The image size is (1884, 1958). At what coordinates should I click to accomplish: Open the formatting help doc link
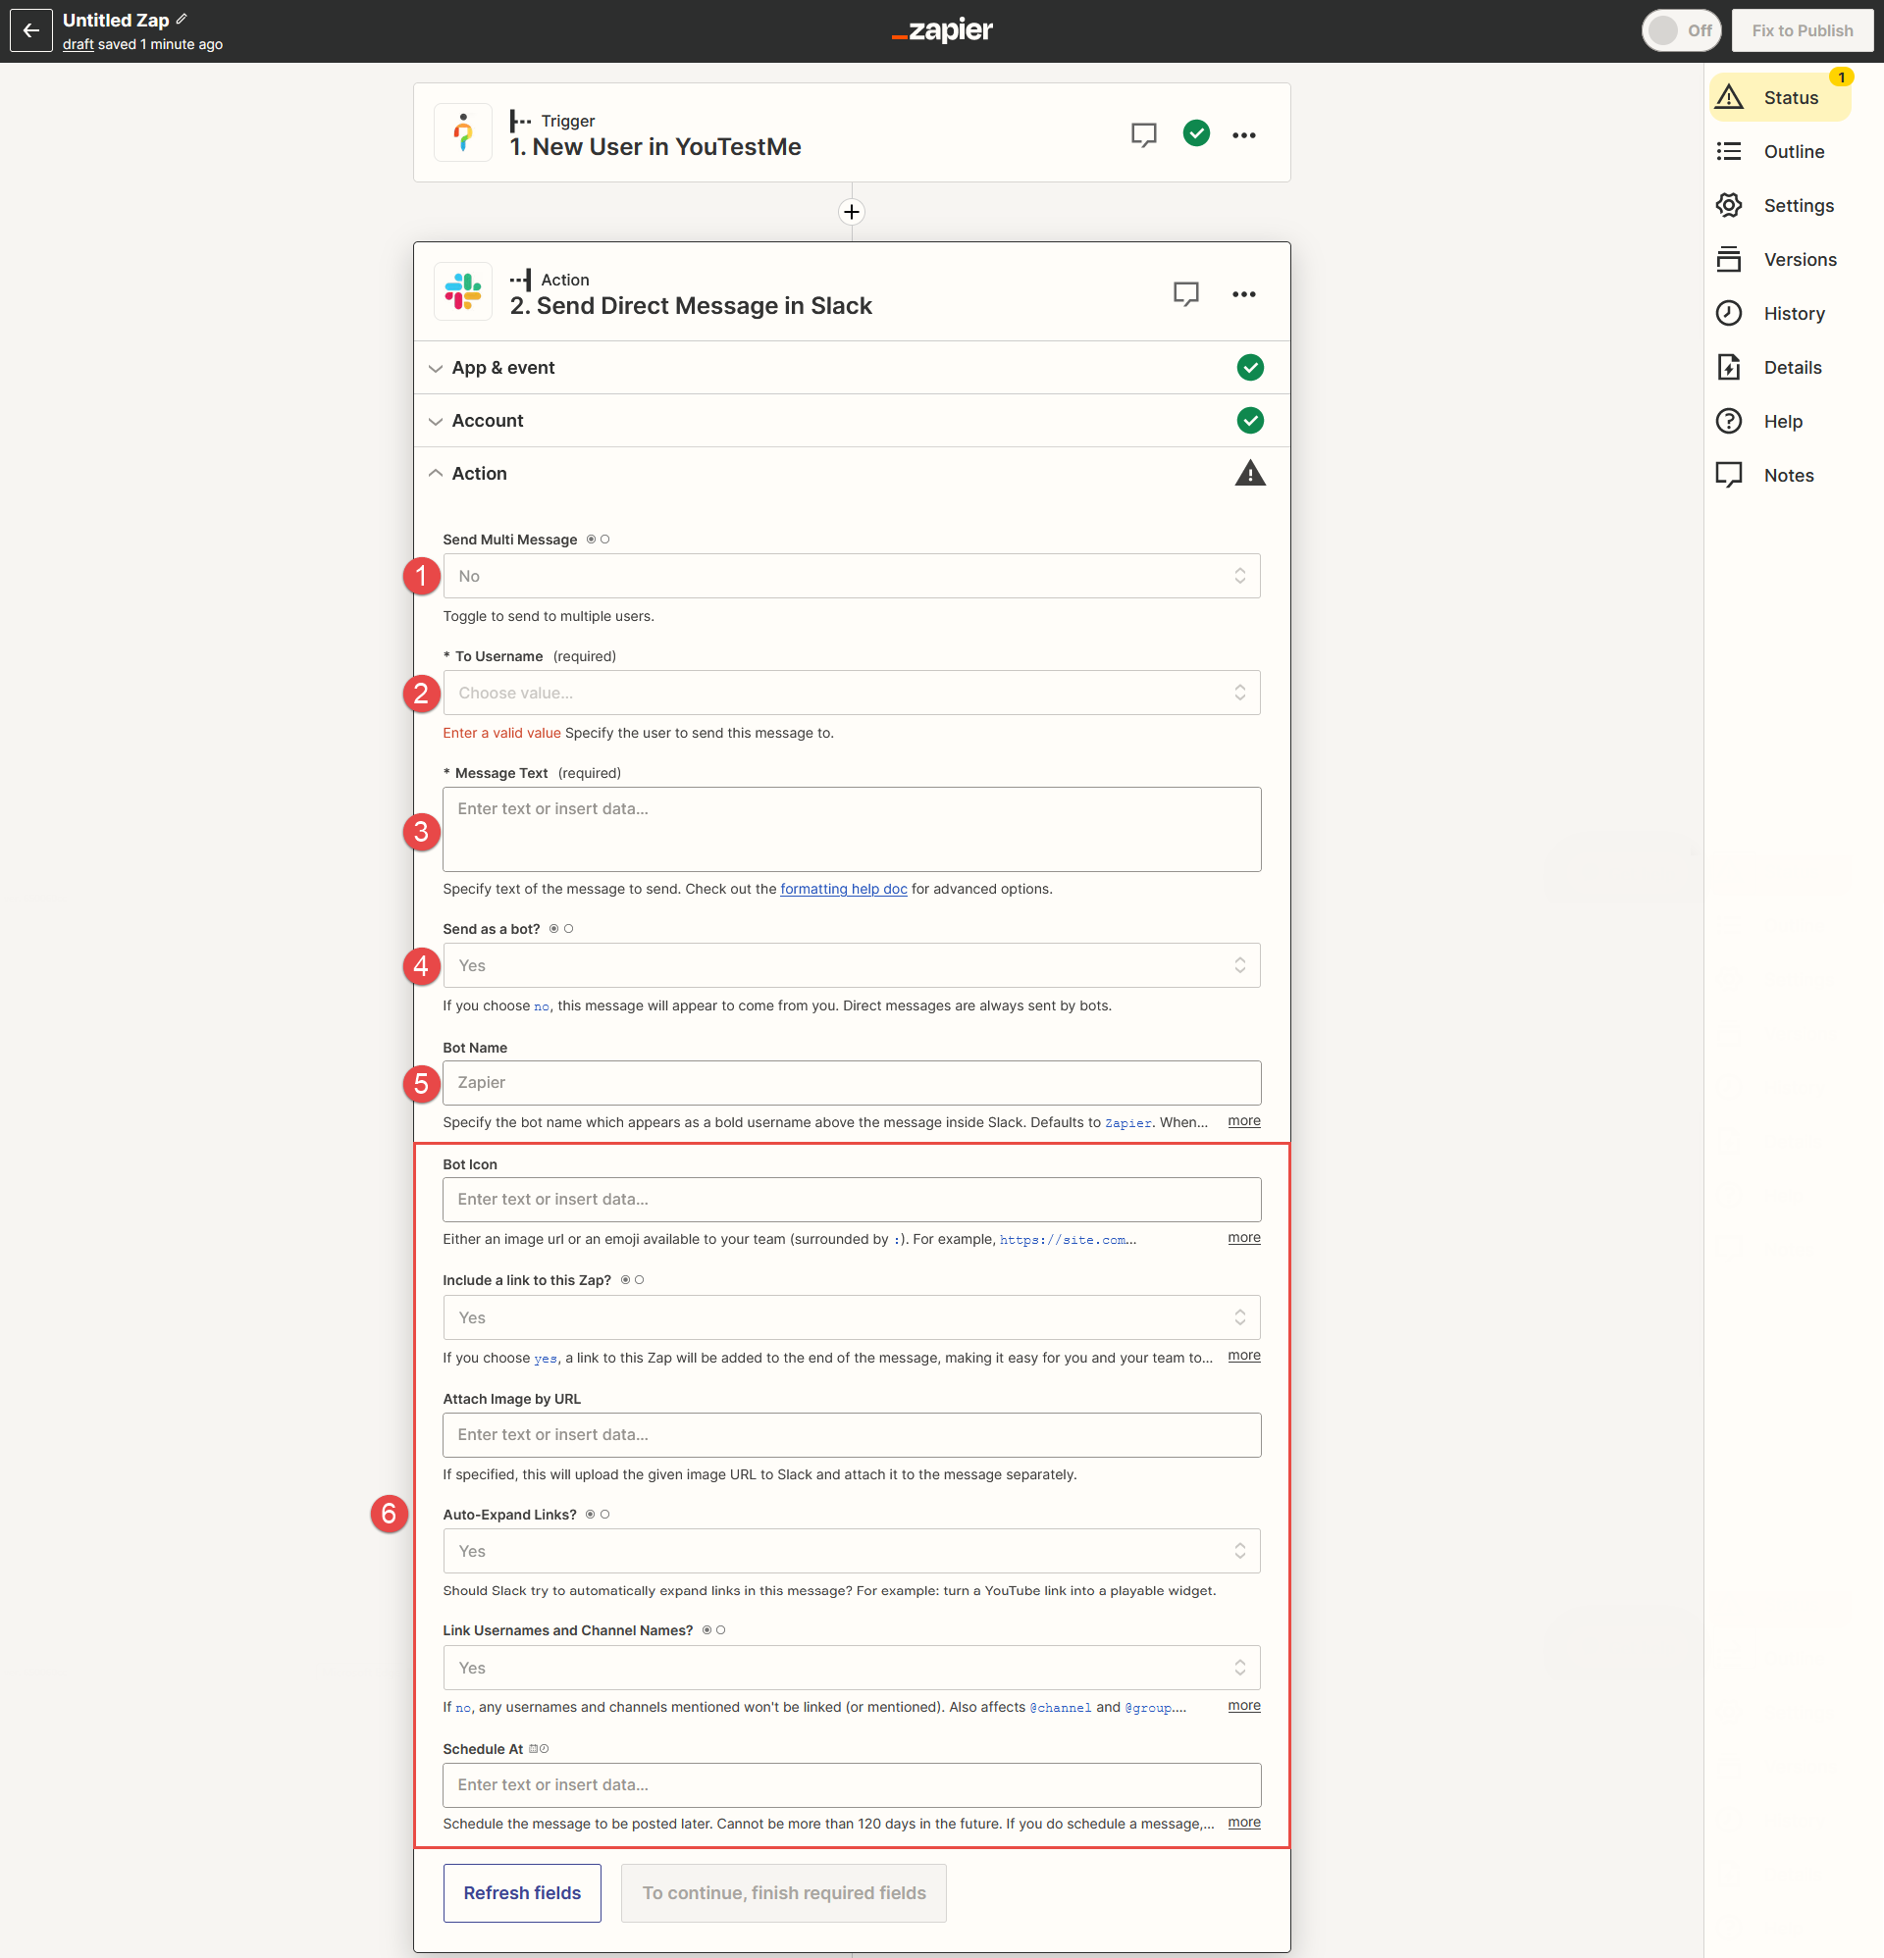coord(844,889)
